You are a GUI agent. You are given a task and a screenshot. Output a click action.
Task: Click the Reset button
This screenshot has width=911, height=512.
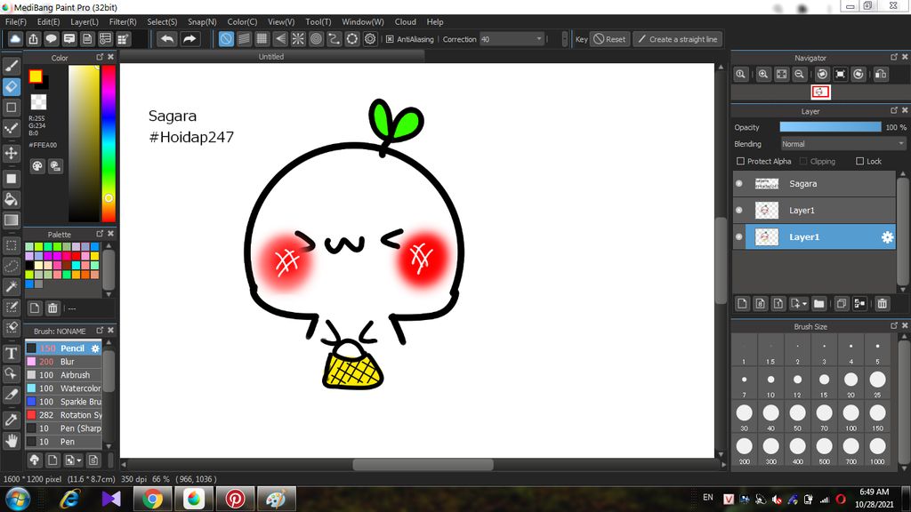coord(610,39)
